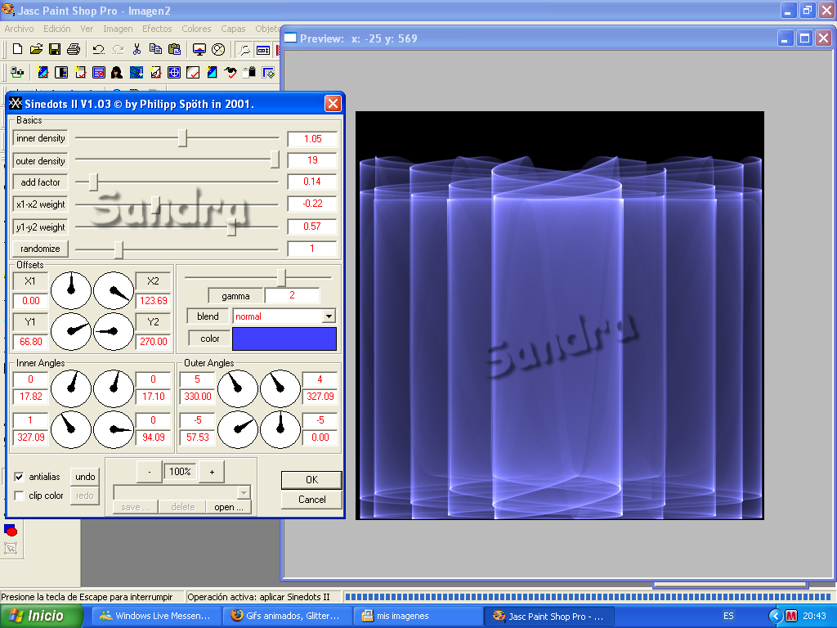
Task: Click the blue color swatch
Action: click(x=284, y=339)
